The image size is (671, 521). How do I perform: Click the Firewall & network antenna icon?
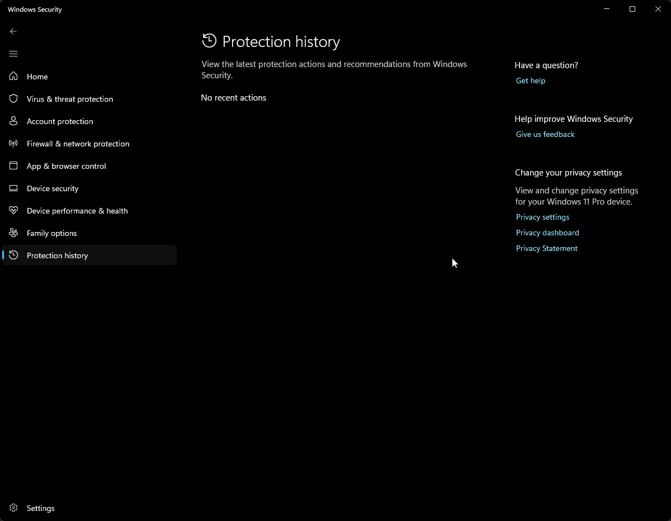pyautogui.click(x=13, y=144)
